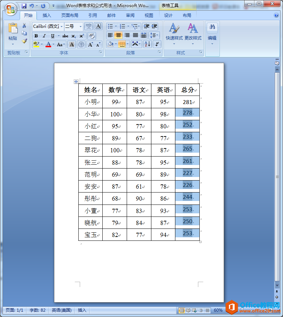Apply distributed alignment
The image size is (283, 317).
[144, 35]
